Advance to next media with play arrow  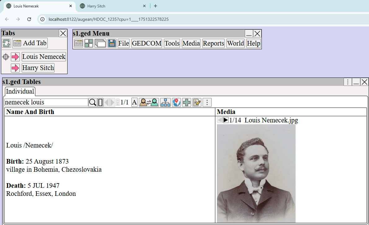(x=226, y=120)
